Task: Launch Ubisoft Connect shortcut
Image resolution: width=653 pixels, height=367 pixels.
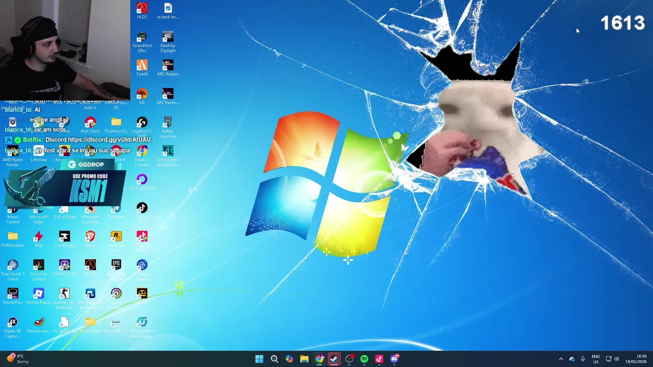Action: coord(116,299)
